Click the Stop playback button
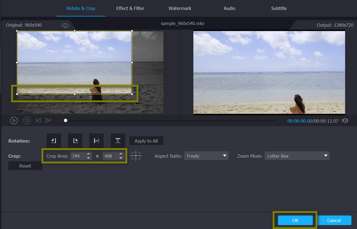 (x=26, y=121)
